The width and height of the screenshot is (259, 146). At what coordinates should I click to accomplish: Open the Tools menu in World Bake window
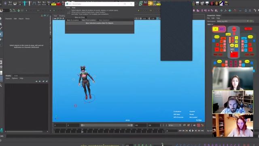pyautogui.click(x=68, y=8)
